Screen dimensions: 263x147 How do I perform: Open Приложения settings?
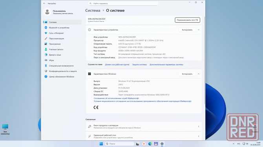point(62,44)
